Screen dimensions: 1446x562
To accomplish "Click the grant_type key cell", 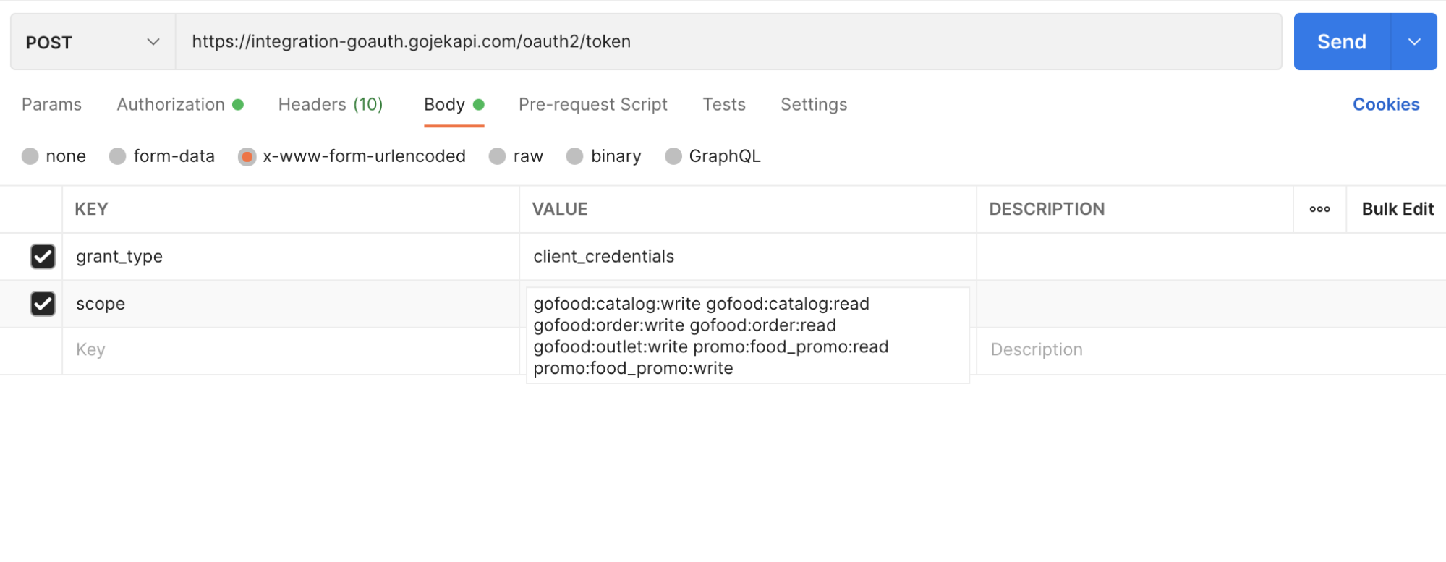I will (x=291, y=257).
